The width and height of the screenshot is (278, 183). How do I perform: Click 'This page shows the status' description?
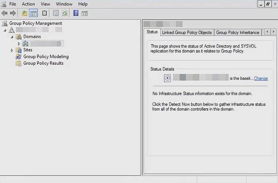click(x=203, y=49)
